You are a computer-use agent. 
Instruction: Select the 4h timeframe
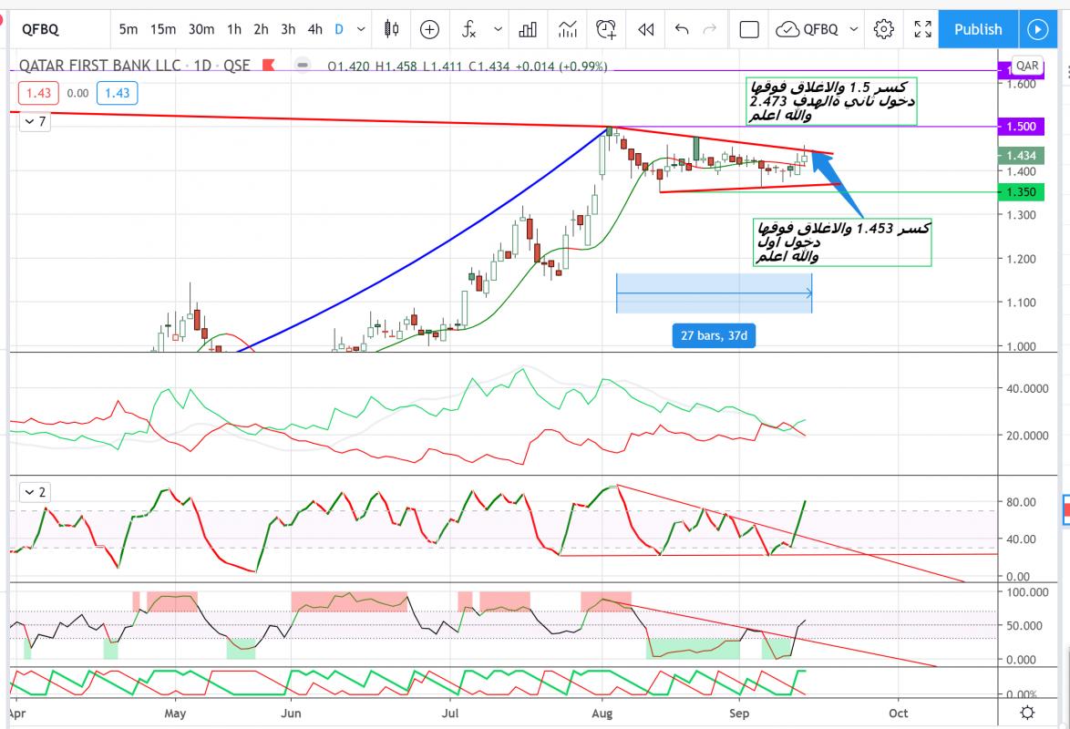(x=314, y=29)
